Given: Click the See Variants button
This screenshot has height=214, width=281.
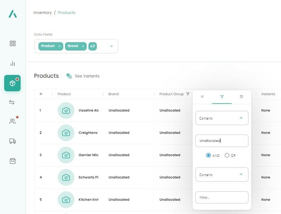Looking at the screenshot, I should [x=83, y=76].
